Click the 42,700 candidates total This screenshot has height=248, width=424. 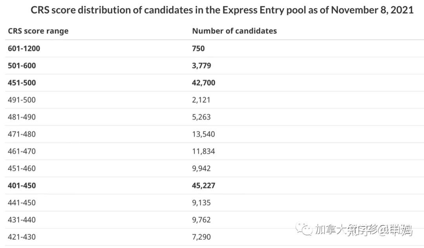coord(203,83)
